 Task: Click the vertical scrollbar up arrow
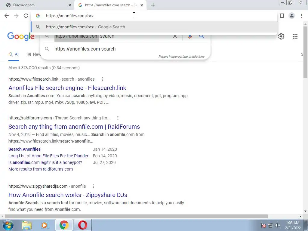click(306, 24)
